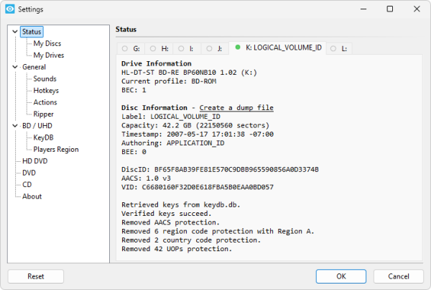Open the Hotkeys settings page
The image size is (431, 290).
click(46, 91)
